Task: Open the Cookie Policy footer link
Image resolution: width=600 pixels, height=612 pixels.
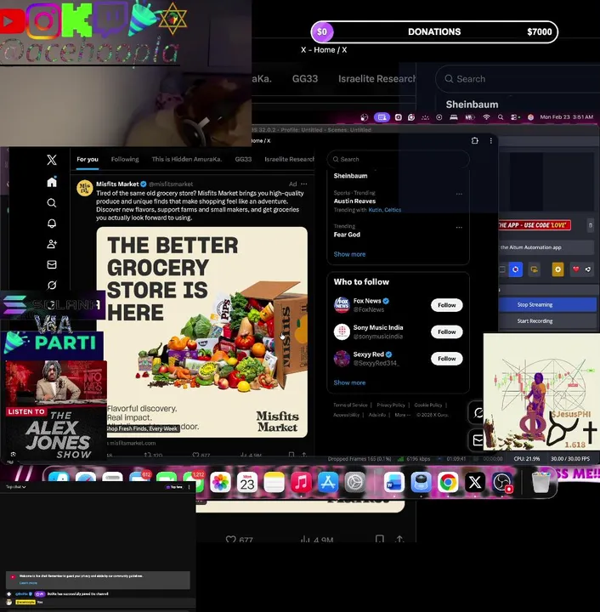Action: [x=428, y=405]
